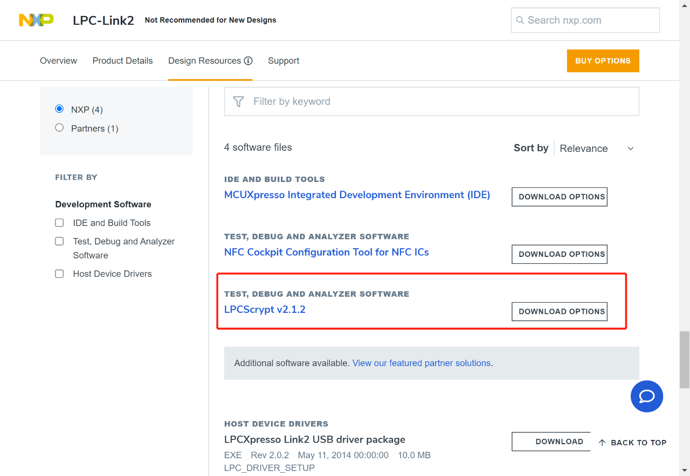Go to the Overview tab
Screen dimensions: 690x476
pyautogui.click(x=58, y=61)
